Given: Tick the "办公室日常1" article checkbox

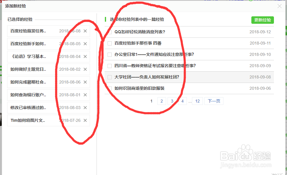Looking at the screenshot, I should tap(109, 54).
